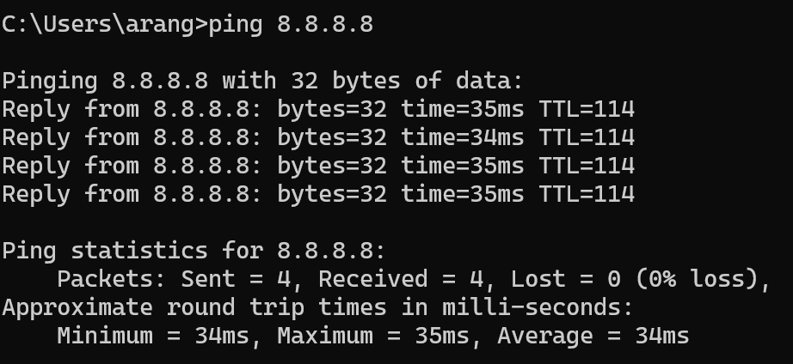Click the typed 'ping 8.8.8.8' command
This screenshot has width=793, height=364.
(x=291, y=23)
